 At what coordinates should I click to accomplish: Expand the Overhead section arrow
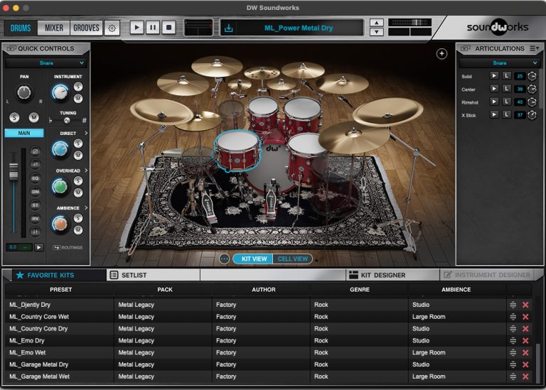(86, 170)
